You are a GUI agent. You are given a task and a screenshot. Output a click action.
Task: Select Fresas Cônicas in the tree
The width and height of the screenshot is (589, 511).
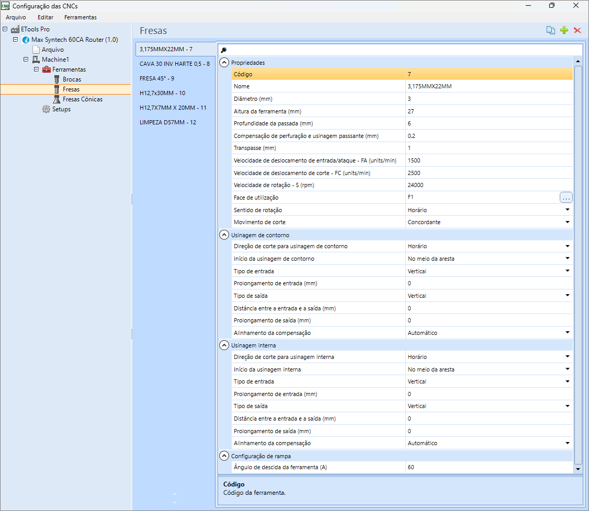(x=83, y=99)
